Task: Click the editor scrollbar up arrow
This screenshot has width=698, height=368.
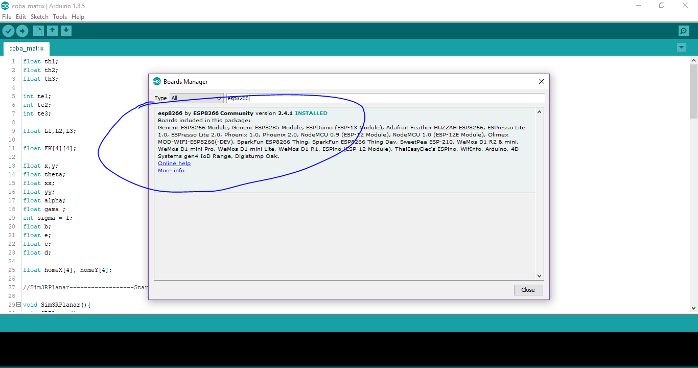Action: click(693, 60)
